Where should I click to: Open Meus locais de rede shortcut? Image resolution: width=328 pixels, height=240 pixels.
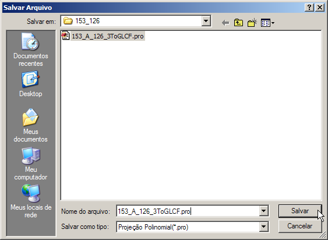coord(31,202)
